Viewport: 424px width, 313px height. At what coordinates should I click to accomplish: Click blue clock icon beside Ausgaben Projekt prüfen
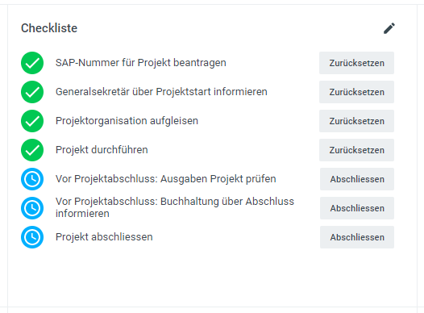pos(32,179)
